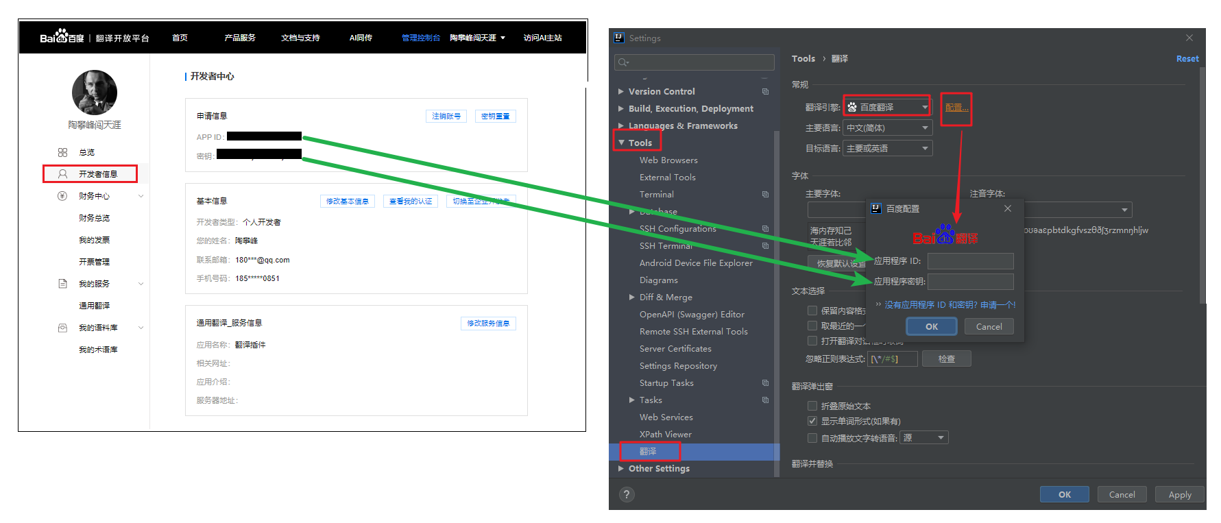This screenshot has width=1221, height=523.
Task: Click the Baidu logo on the translation platform
Action: [62, 37]
